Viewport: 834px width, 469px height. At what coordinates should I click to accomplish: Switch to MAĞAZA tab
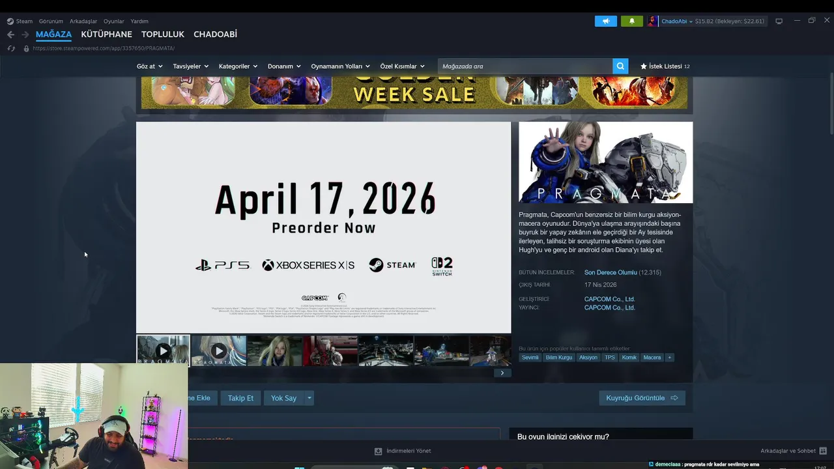pos(53,34)
